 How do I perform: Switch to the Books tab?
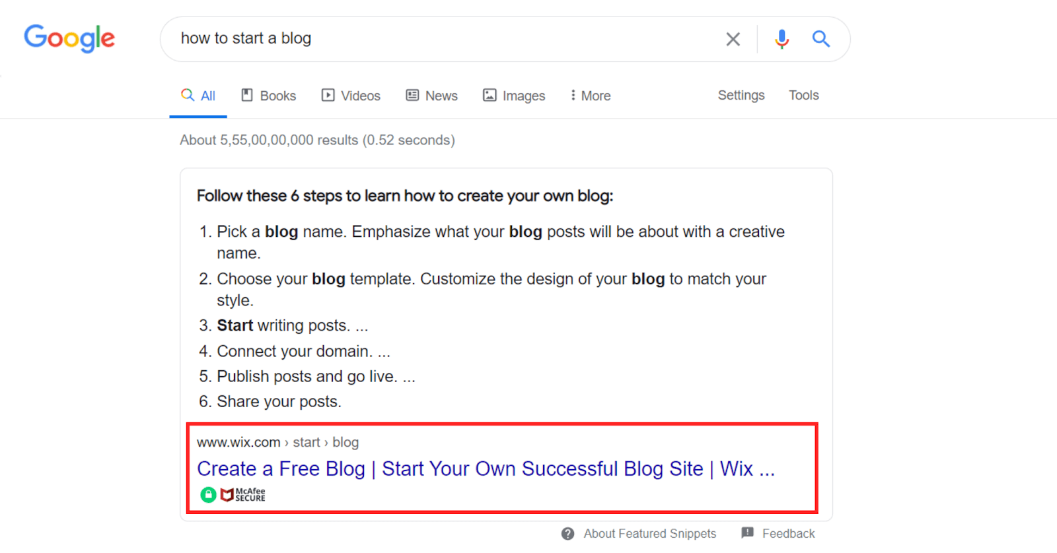click(x=268, y=96)
